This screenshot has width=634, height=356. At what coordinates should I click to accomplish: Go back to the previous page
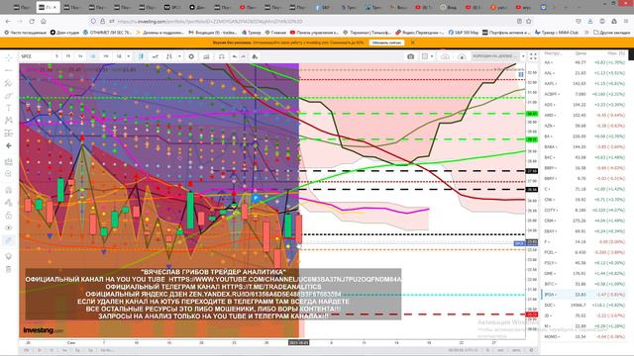9,22
